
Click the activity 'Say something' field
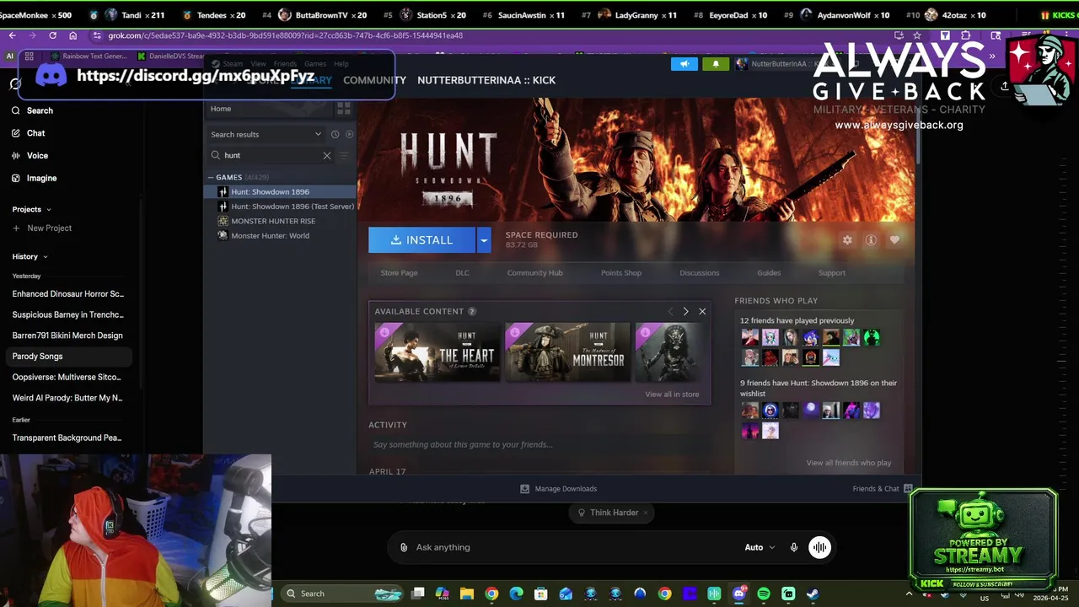(538, 444)
